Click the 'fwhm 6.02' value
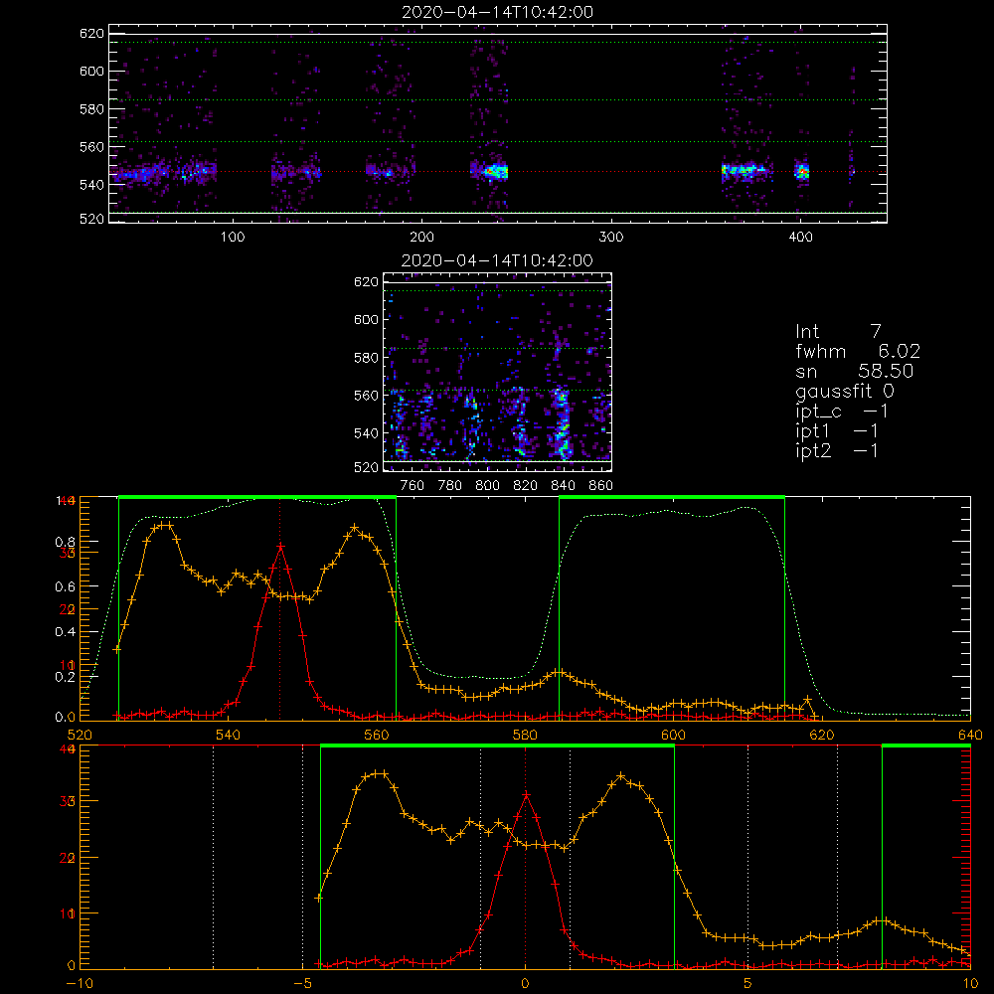Viewport: 994px width, 994px height. click(x=858, y=351)
